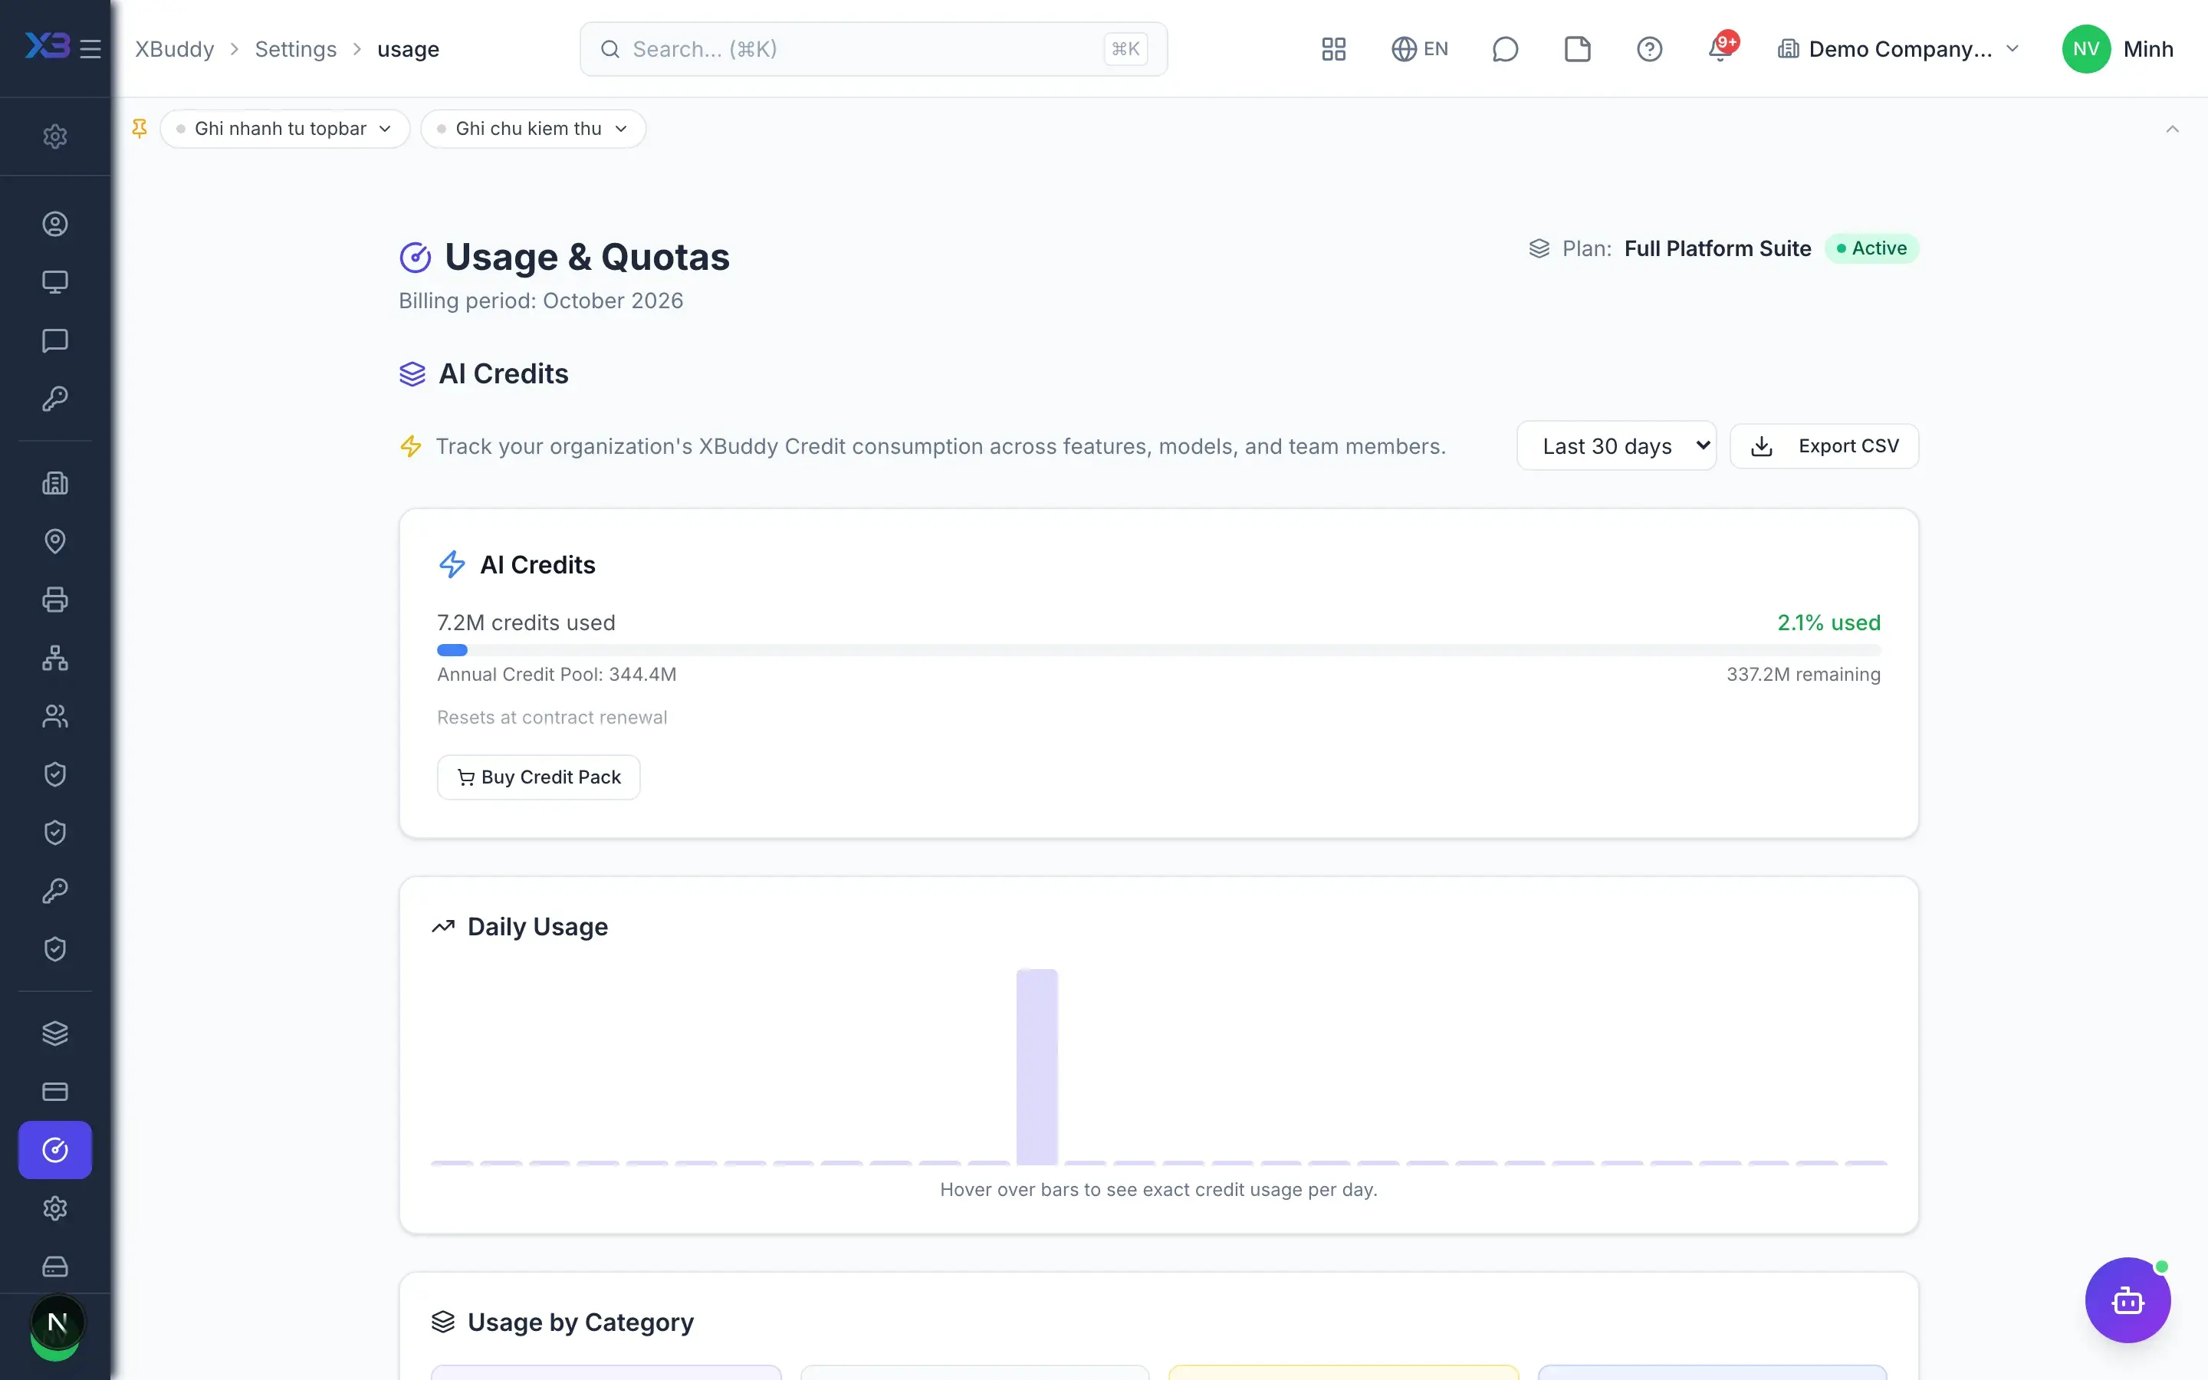Viewport: 2208px width, 1380px height.
Task: Click the Export CSV button
Action: pyautogui.click(x=1824, y=445)
